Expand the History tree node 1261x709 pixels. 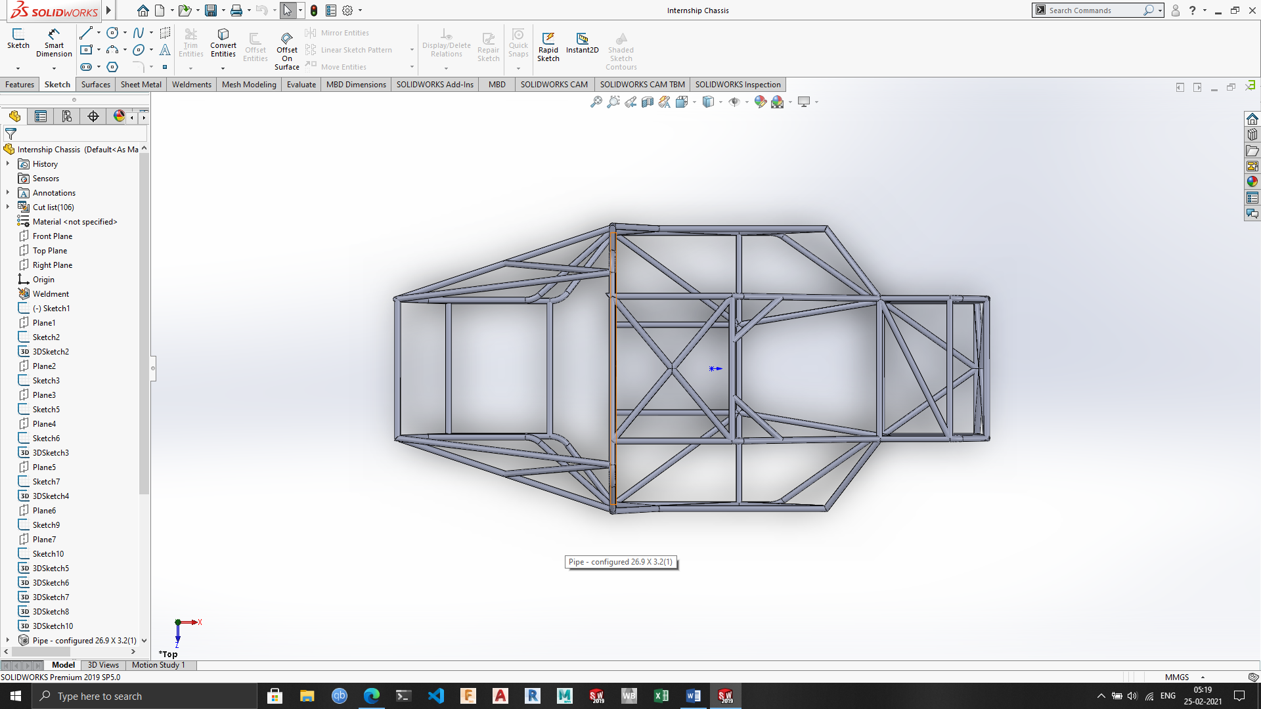8,163
